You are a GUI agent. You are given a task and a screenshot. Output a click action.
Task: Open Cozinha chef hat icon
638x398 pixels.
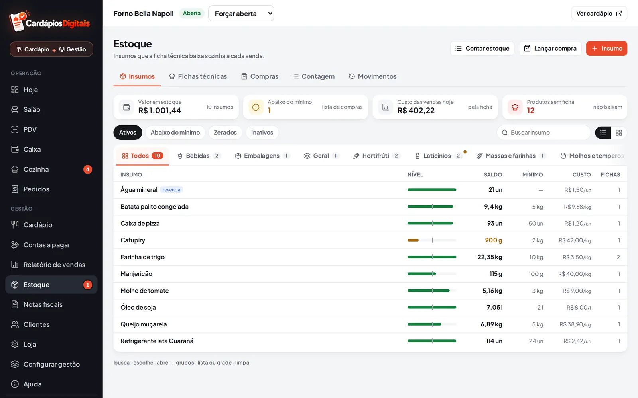pyautogui.click(x=15, y=169)
